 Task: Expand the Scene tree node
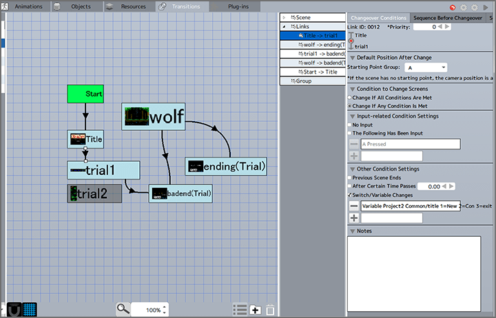(x=287, y=17)
